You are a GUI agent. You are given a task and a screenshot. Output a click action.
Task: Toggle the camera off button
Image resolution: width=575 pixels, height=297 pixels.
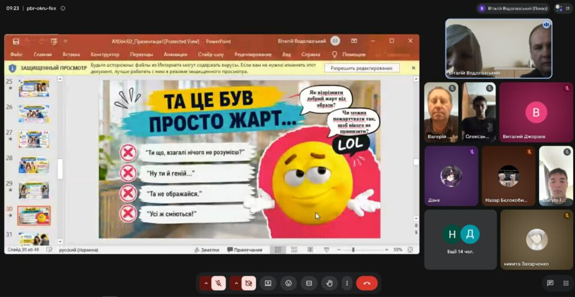[x=249, y=283]
